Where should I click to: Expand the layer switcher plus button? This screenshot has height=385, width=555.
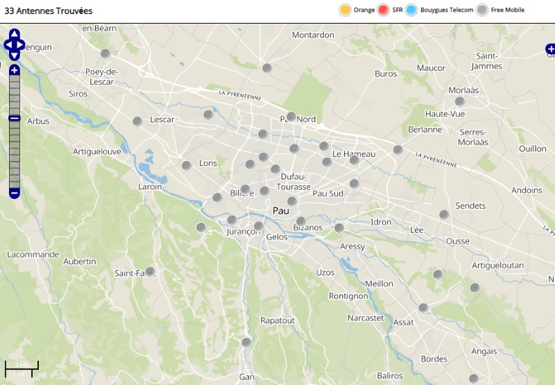click(x=550, y=49)
